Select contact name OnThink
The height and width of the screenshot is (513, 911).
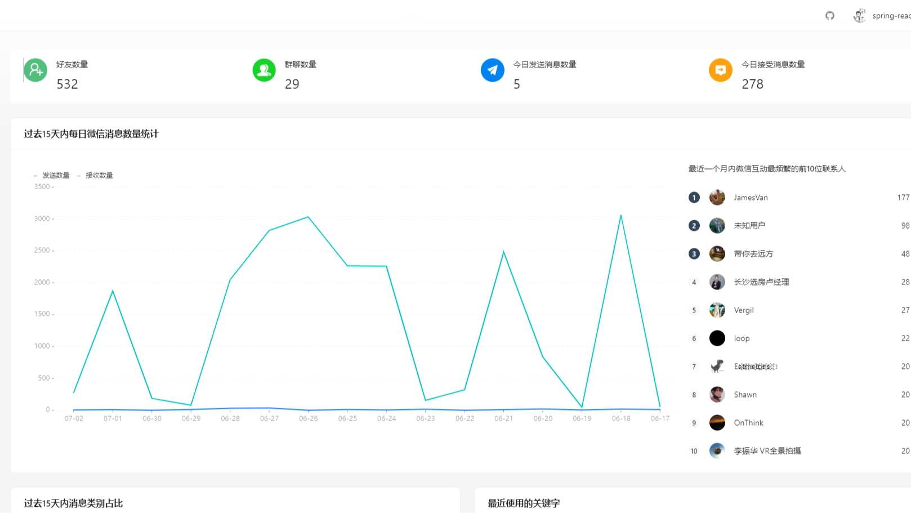pyautogui.click(x=748, y=422)
